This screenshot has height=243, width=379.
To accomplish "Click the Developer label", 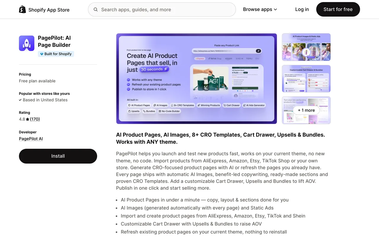I will coord(28,132).
